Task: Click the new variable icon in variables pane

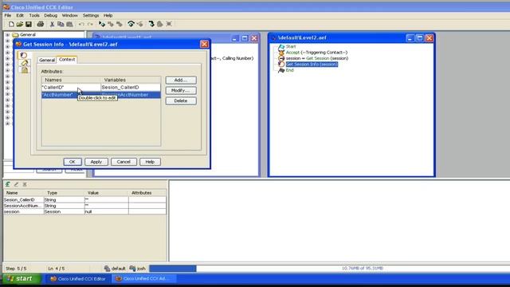Action: pyautogui.click(x=8, y=184)
